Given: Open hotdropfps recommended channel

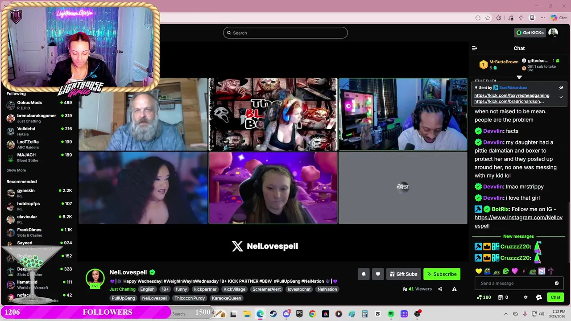Looking at the screenshot, I should pos(39,206).
